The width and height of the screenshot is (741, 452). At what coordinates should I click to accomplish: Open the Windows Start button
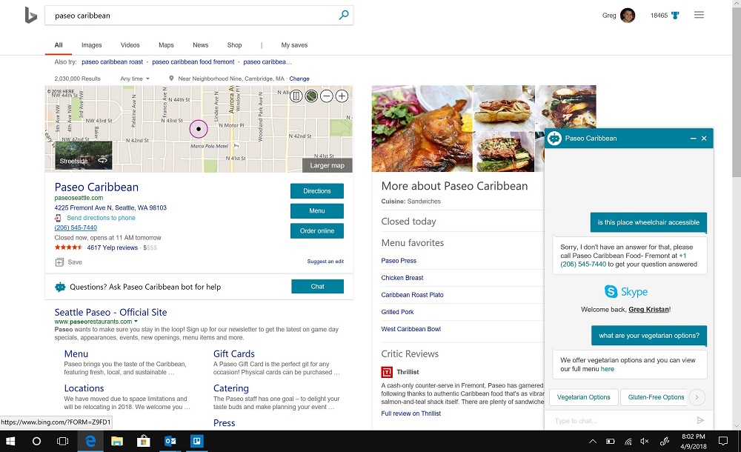click(x=10, y=441)
